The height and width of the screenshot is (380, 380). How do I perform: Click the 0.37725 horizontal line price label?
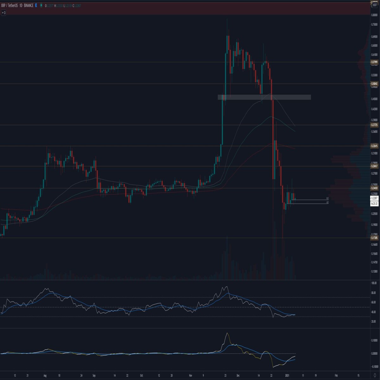374,125
